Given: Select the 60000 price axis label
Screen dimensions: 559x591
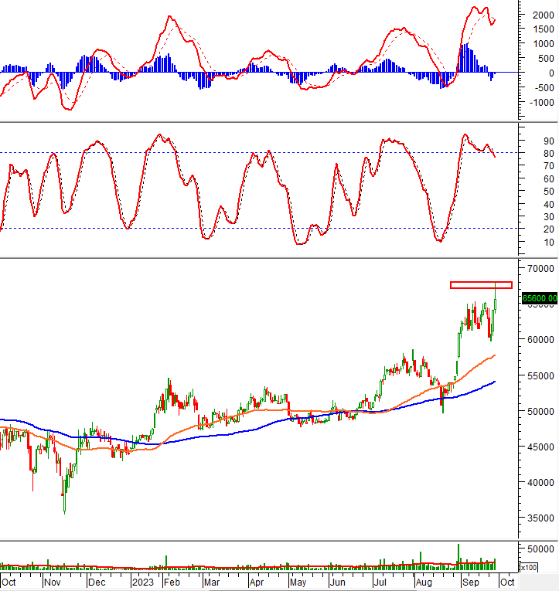Looking at the screenshot, I should (x=540, y=340).
